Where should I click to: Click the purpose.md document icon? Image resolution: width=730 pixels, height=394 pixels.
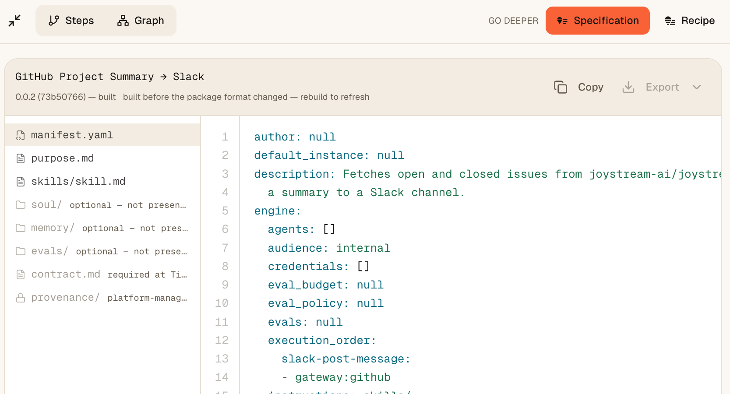(20, 158)
